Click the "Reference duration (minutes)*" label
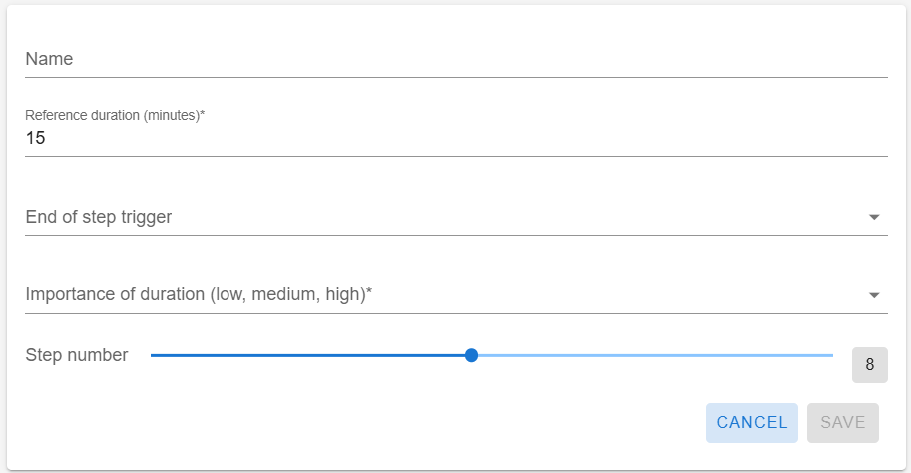 pos(115,115)
